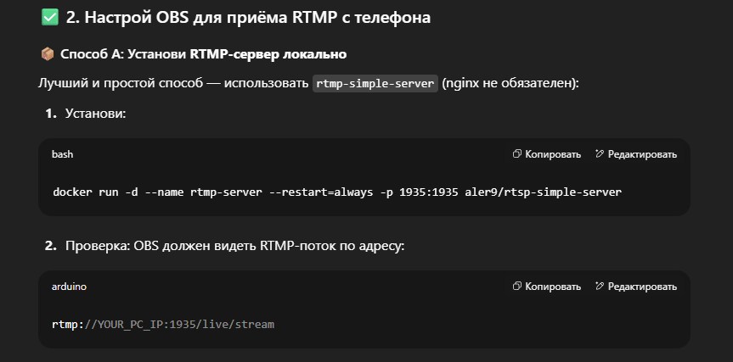733x362 pixels.
Task: Click the pencil edit icon in the arduino block
Action: point(600,286)
